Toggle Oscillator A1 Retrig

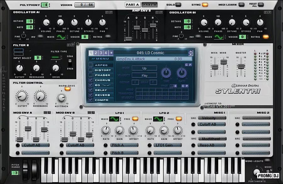click(x=108, y=37)
